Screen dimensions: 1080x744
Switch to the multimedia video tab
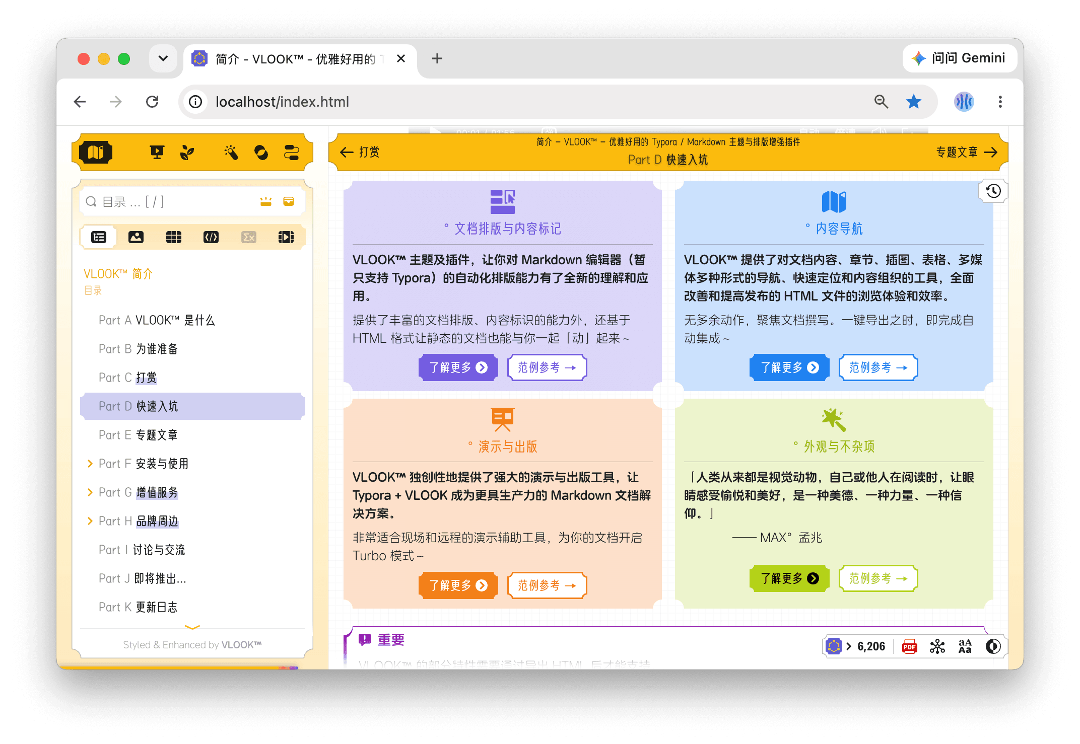tap(286, 237)
